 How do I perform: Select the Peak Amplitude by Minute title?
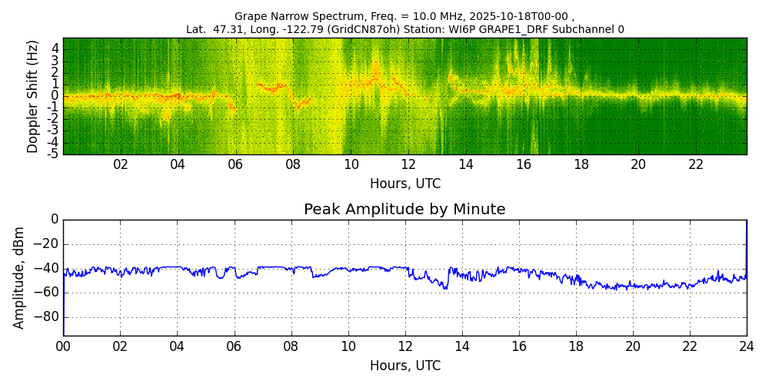(404, 210)
